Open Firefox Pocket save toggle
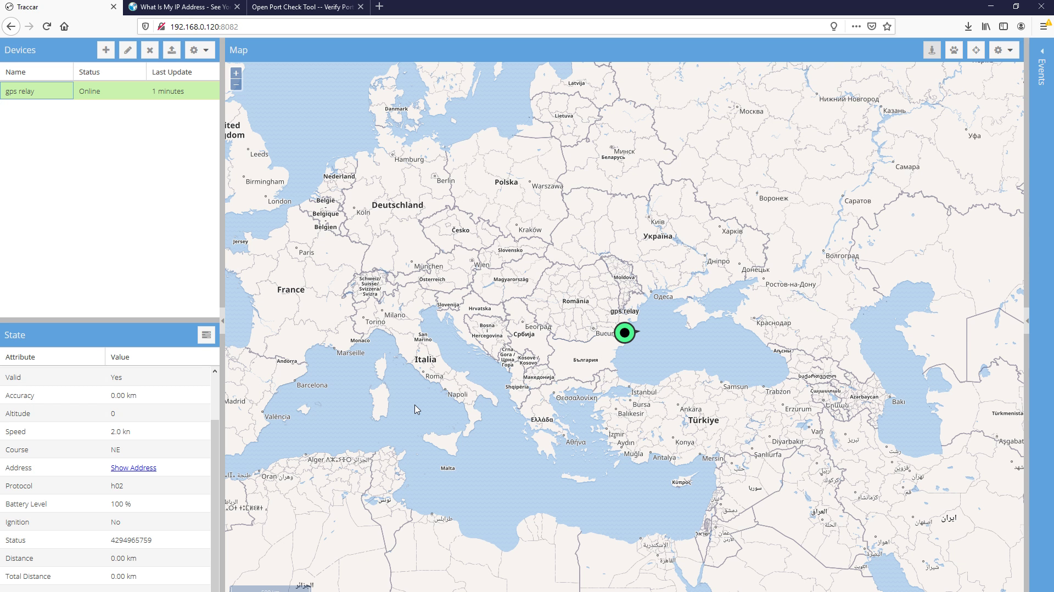 (871, 26)
